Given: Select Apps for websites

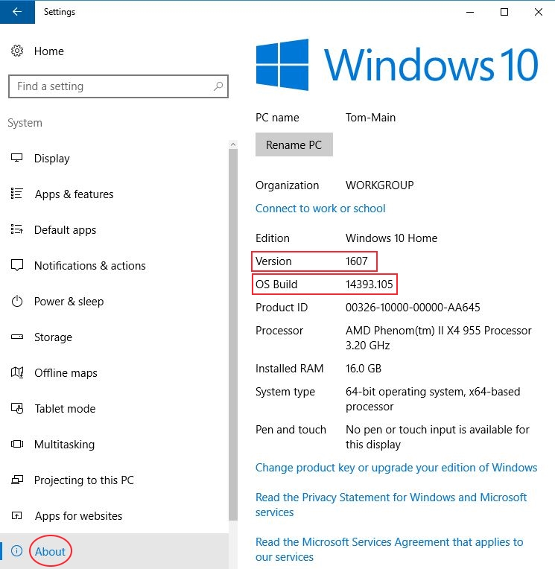Looking at the screenshot, I should coord(78,516).
